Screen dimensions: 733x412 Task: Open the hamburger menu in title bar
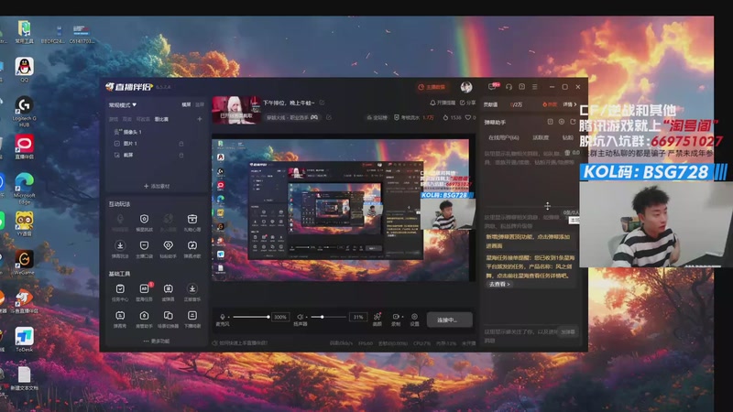click(x=535, y=87)
